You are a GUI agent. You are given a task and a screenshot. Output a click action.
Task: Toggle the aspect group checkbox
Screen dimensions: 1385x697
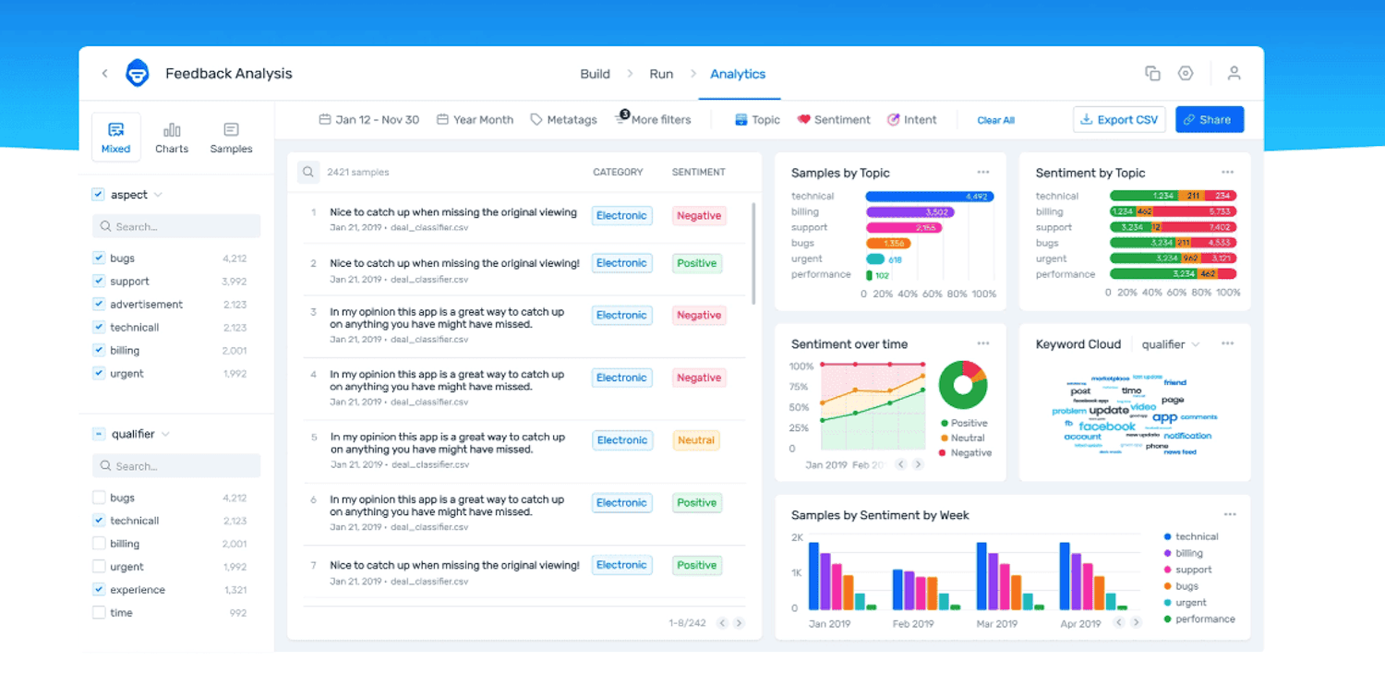(x=98, y=195)
